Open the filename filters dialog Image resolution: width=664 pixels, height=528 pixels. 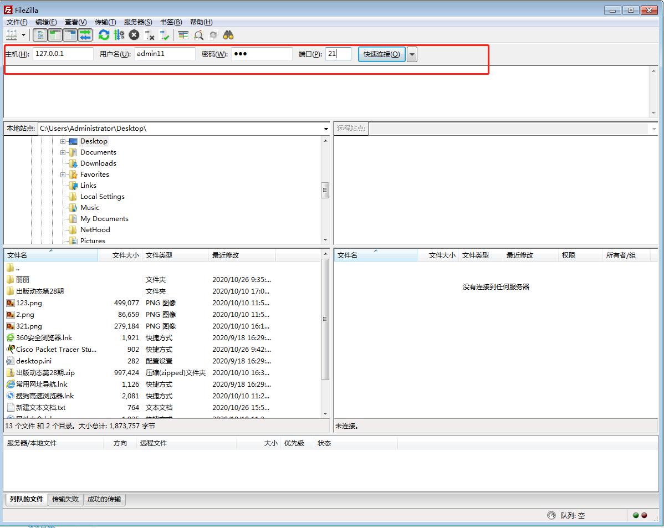tap(183, 34)
